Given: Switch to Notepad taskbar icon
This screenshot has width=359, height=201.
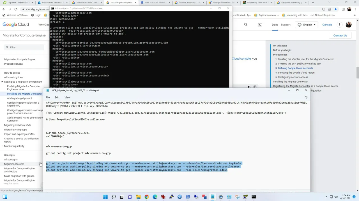Looking at the screenshot, I should (x=213, y=197).
